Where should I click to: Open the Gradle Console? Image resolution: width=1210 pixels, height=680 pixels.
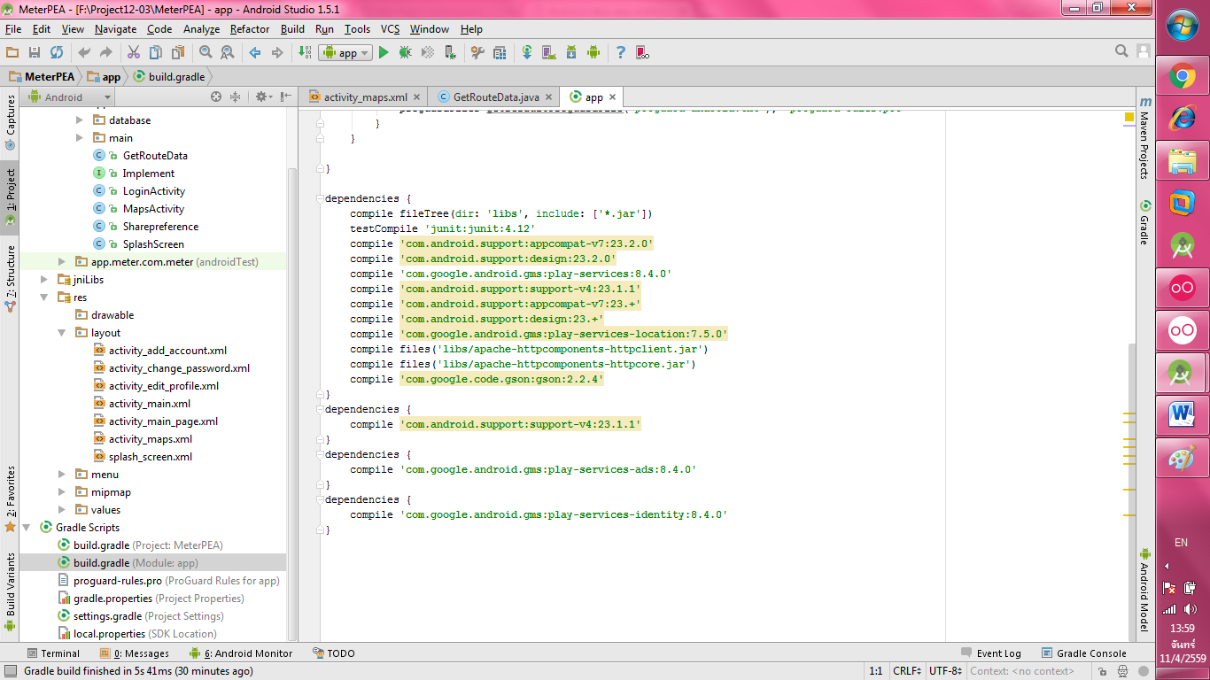pyautogui.click(x=1083, y=653)
